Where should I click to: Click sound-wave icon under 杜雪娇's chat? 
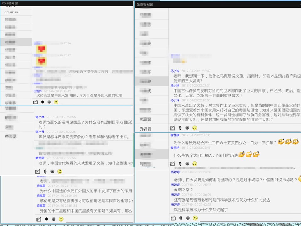42,102
